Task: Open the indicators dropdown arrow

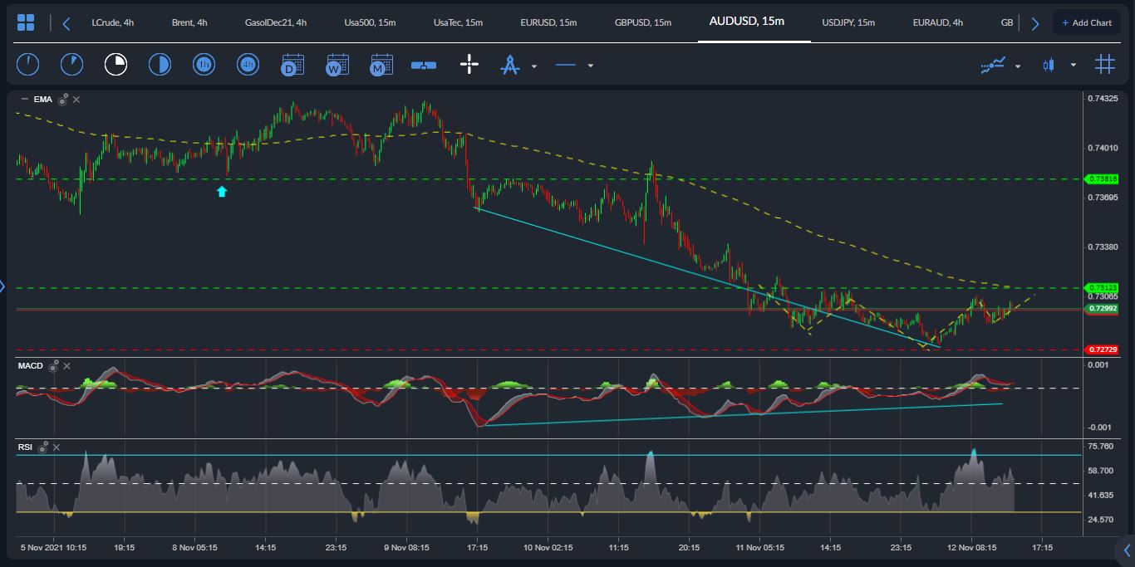Action: (x=1015, y=65)
